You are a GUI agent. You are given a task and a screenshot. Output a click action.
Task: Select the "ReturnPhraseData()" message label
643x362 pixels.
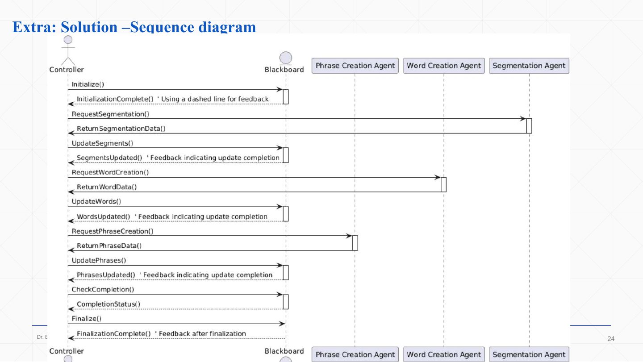click(x=109, y=245)
